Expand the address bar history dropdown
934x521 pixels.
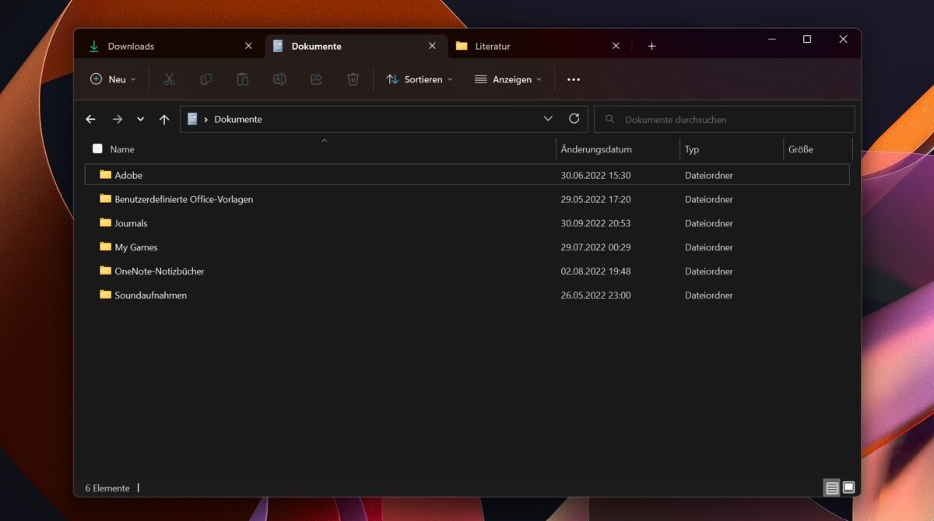547,118
